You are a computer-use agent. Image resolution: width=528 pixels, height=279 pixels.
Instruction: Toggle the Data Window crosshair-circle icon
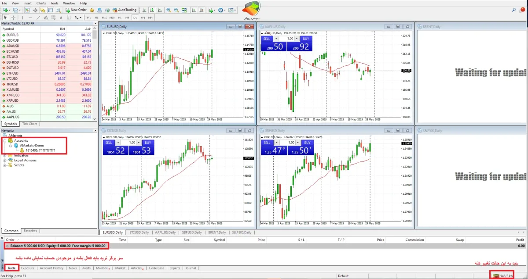coord(35,10)
